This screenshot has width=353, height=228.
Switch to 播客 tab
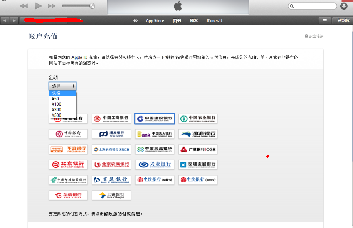pos(193,21)
